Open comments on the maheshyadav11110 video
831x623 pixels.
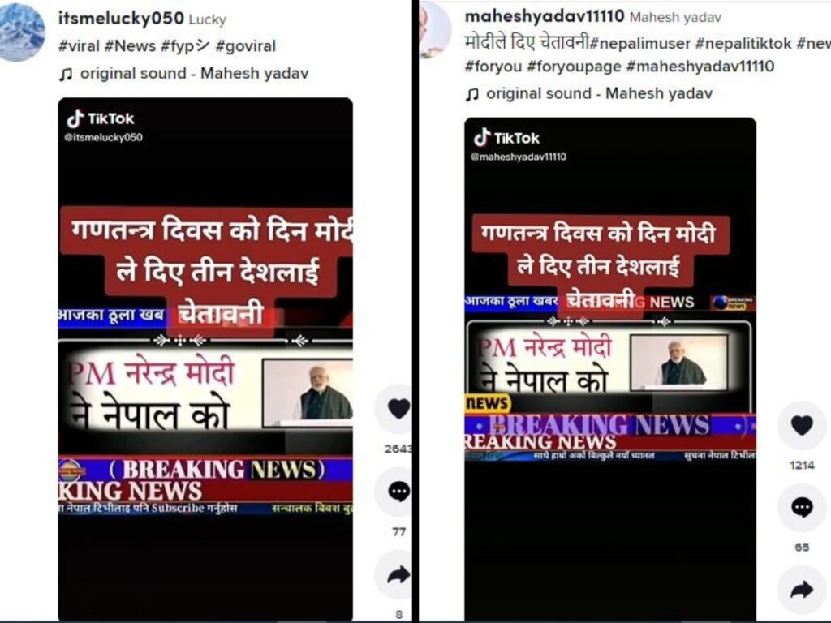coord(801,508)
